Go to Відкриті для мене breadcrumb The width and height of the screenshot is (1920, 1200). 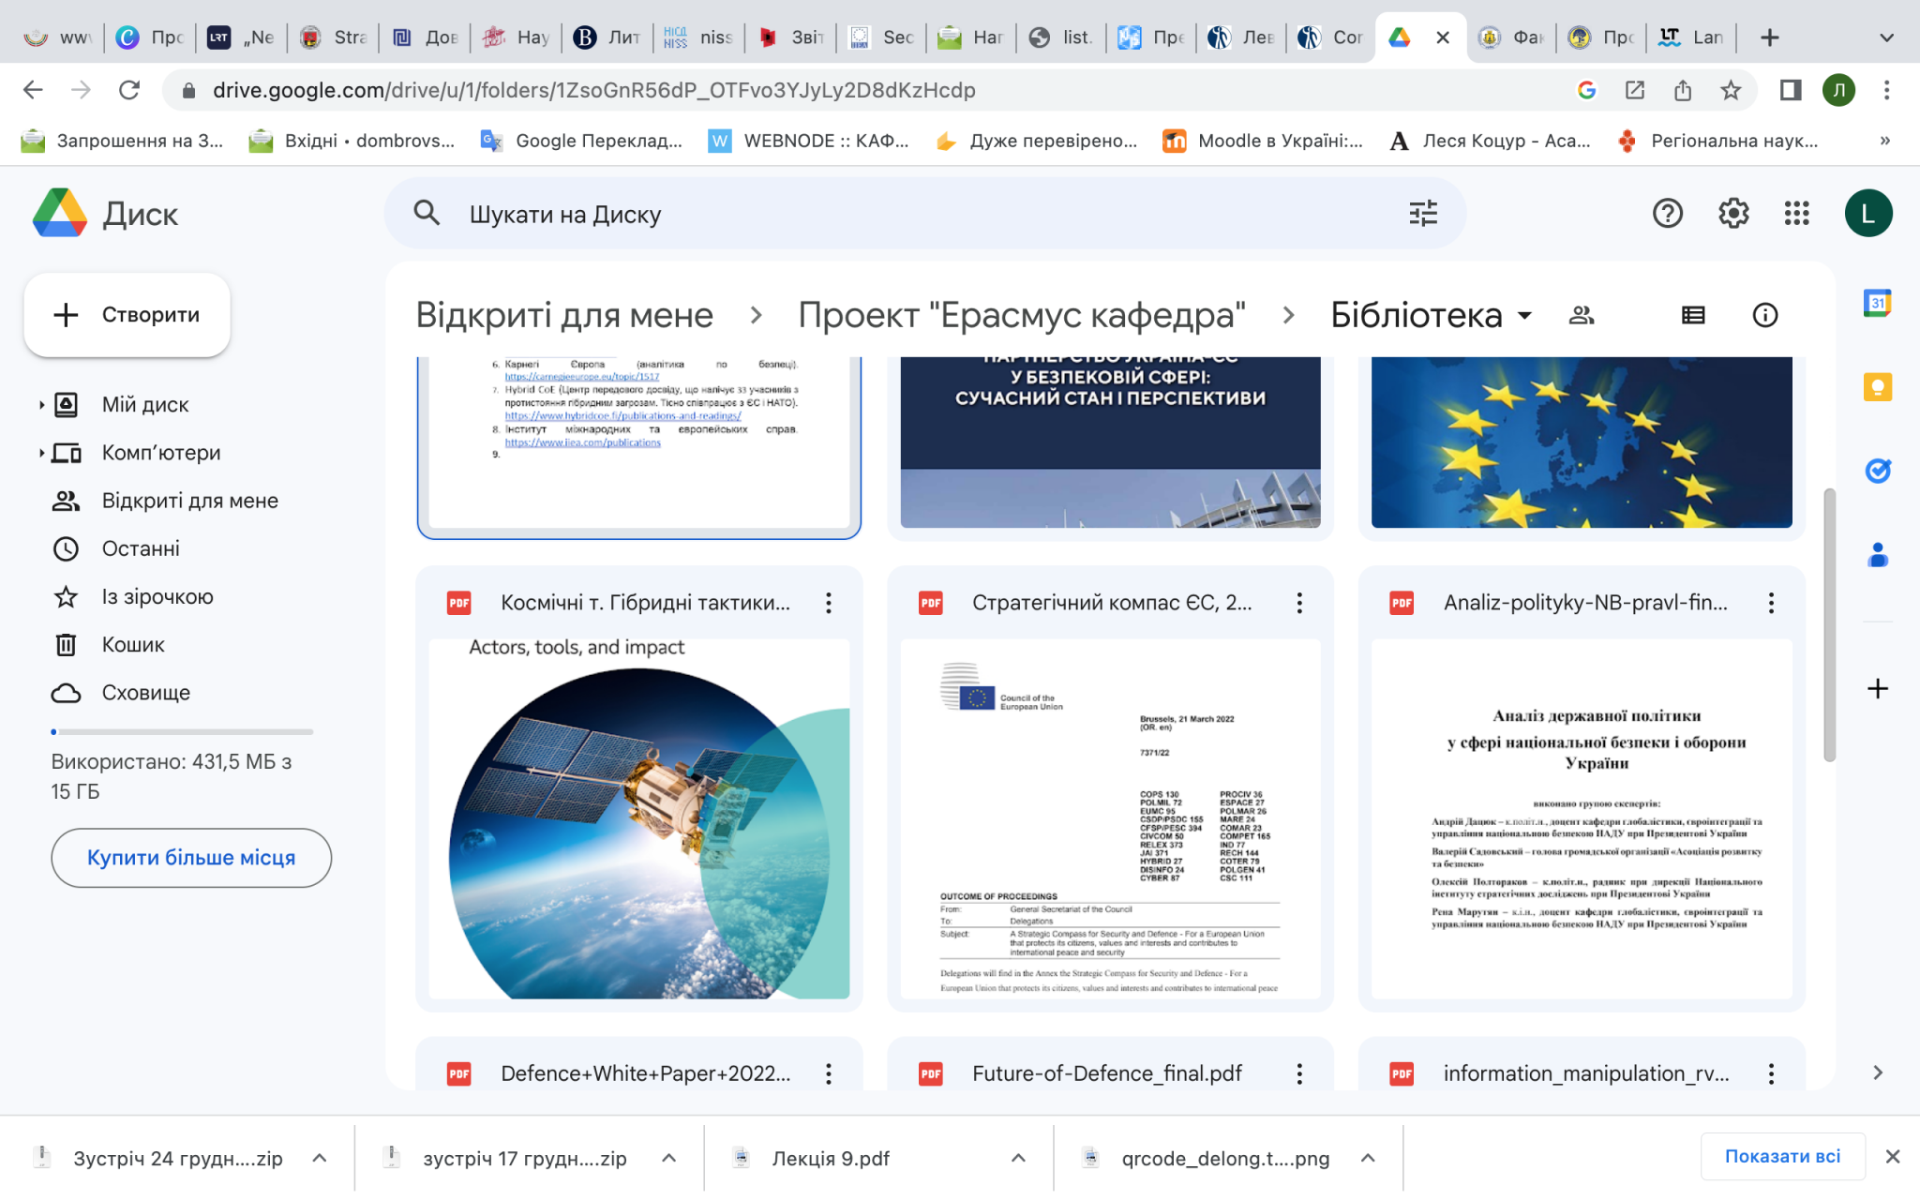564,315
